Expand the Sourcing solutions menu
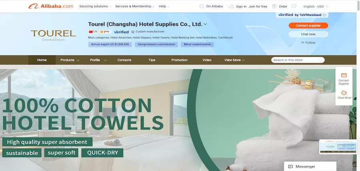Screen dimensions: 360x171 [95, 6]
